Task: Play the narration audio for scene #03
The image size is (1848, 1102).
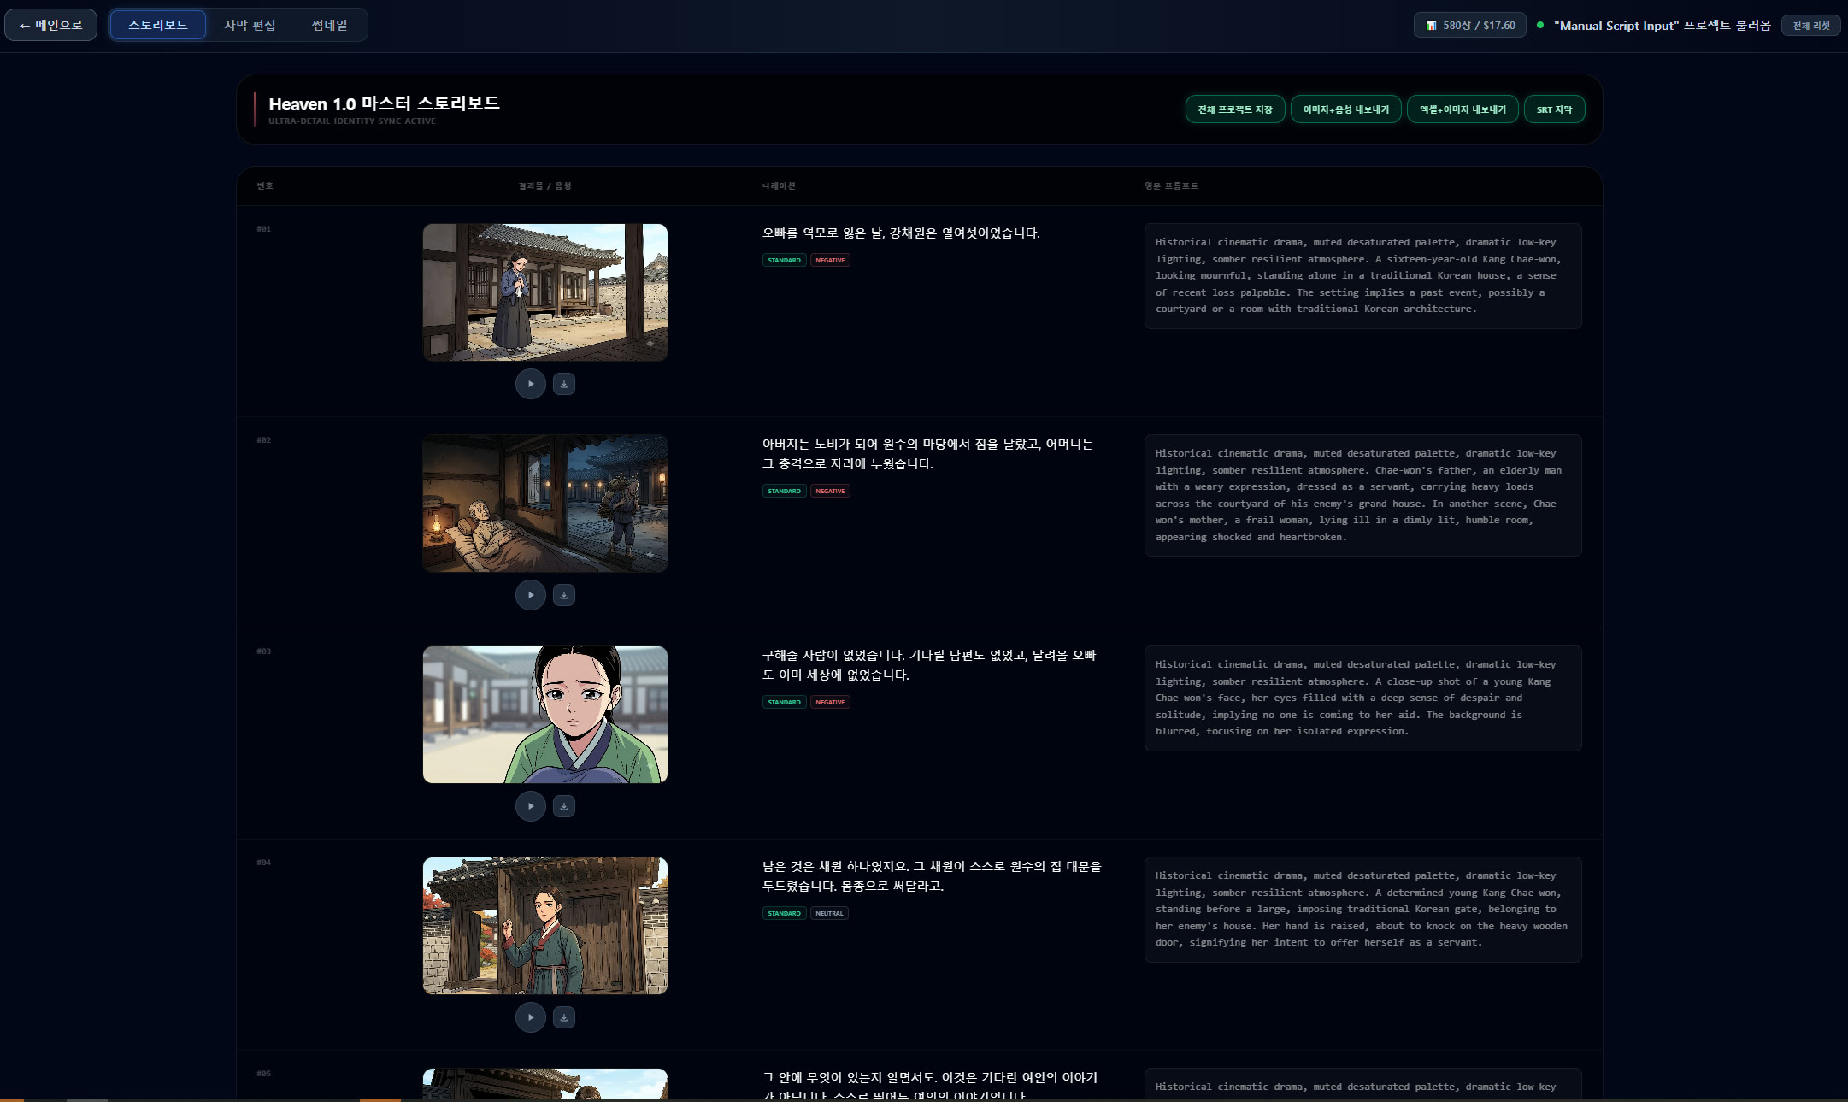Action: pos(531,806)
